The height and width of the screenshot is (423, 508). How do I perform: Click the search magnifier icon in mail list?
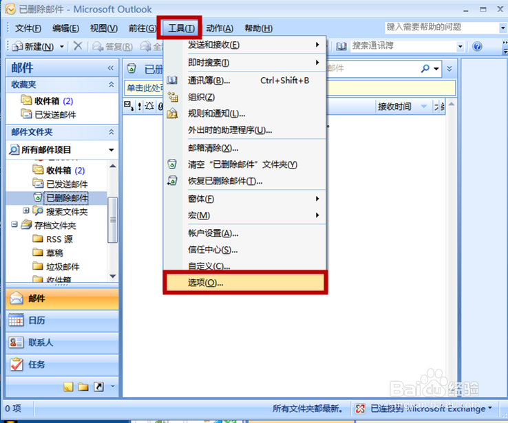pyautogui.click(x=425, y=68)
